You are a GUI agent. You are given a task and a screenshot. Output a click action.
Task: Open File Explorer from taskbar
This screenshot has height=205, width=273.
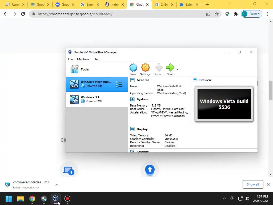click(x=20, y=199)
